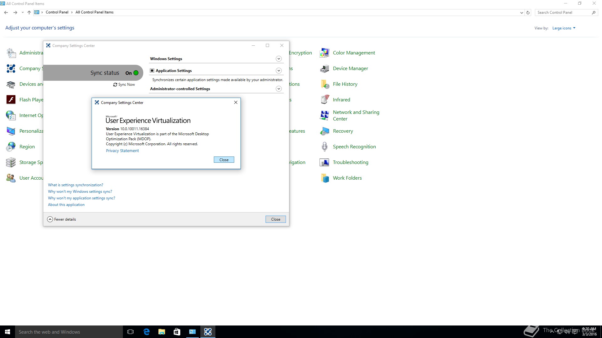Click All Control Panel Items breadcrumb
Screen dimensions: 602x338
94,12
